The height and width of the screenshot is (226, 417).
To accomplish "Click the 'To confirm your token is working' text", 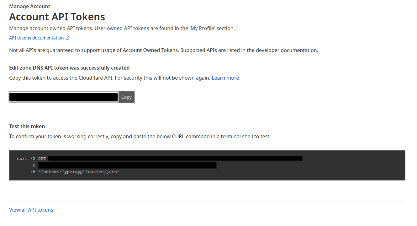I will click(x=140, y=136).
